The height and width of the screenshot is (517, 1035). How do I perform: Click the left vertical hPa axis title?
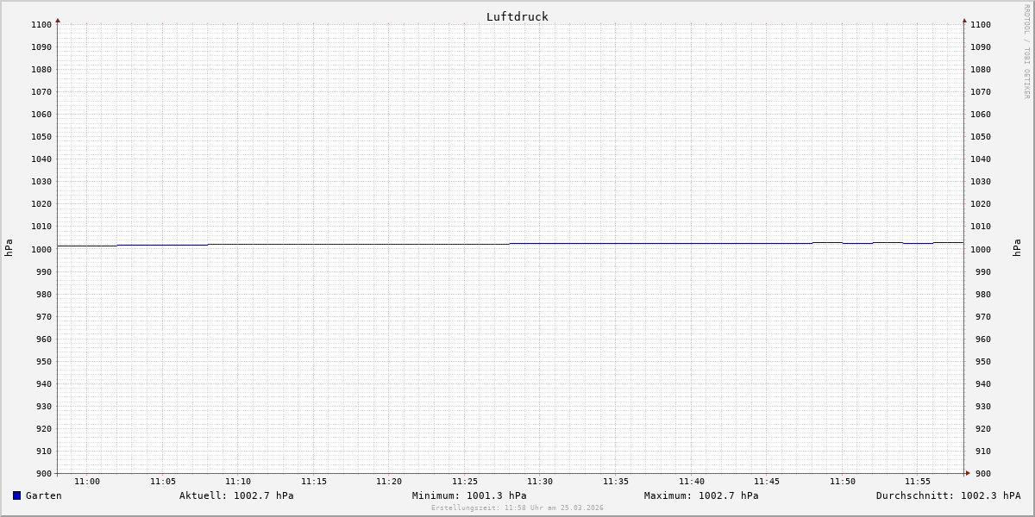[9, 248]
